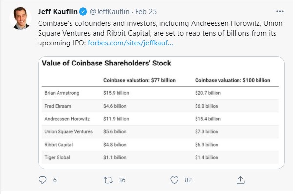Viewport: 296px width, 194px height.
Task: Click the reply speech bubble icon
Action: click(x=42, y=180)
